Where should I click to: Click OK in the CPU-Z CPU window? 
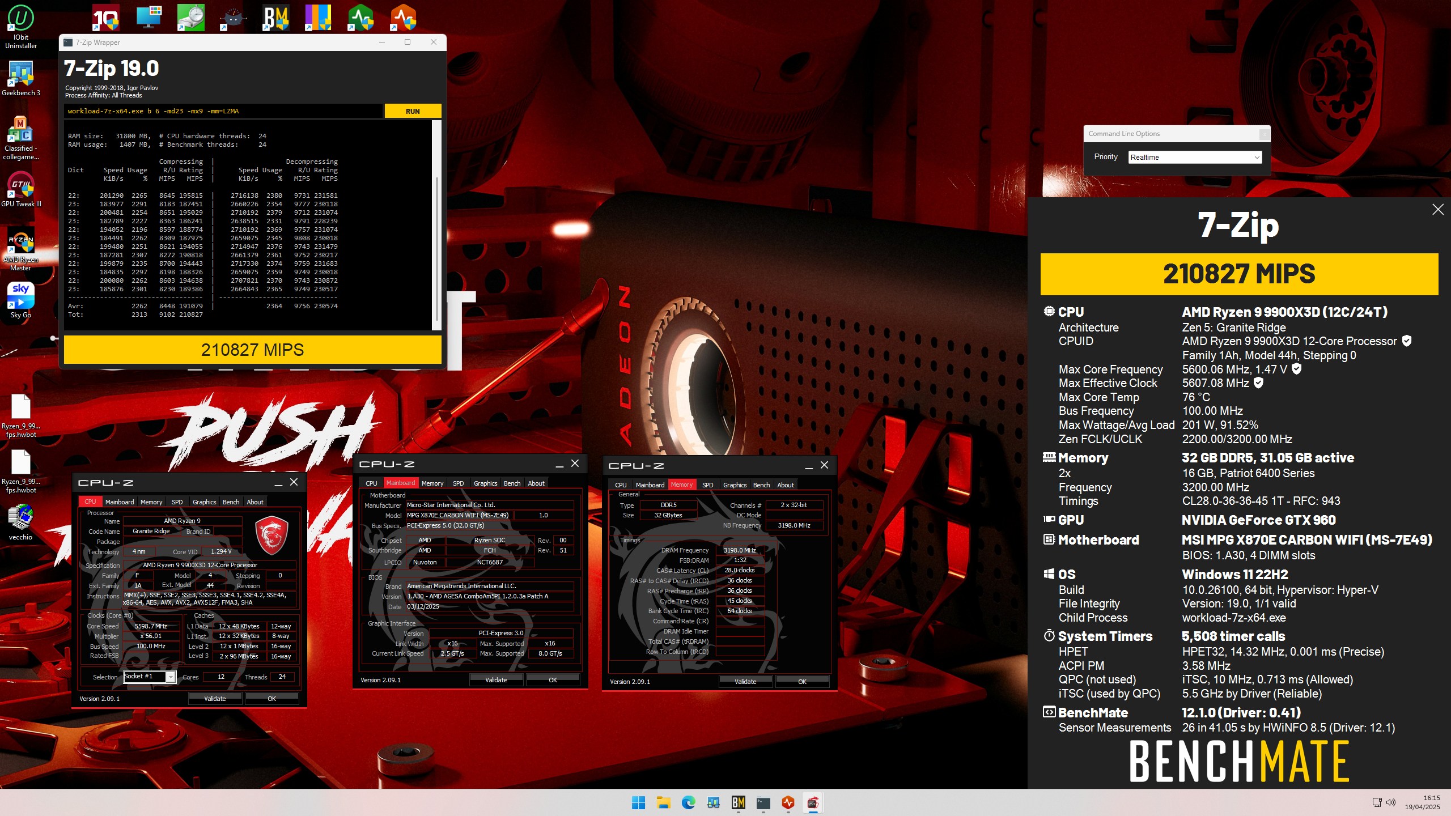tap(271, 699)
